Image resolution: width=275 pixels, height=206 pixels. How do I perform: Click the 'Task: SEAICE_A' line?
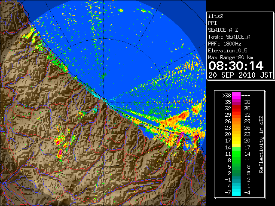point(229,37)
